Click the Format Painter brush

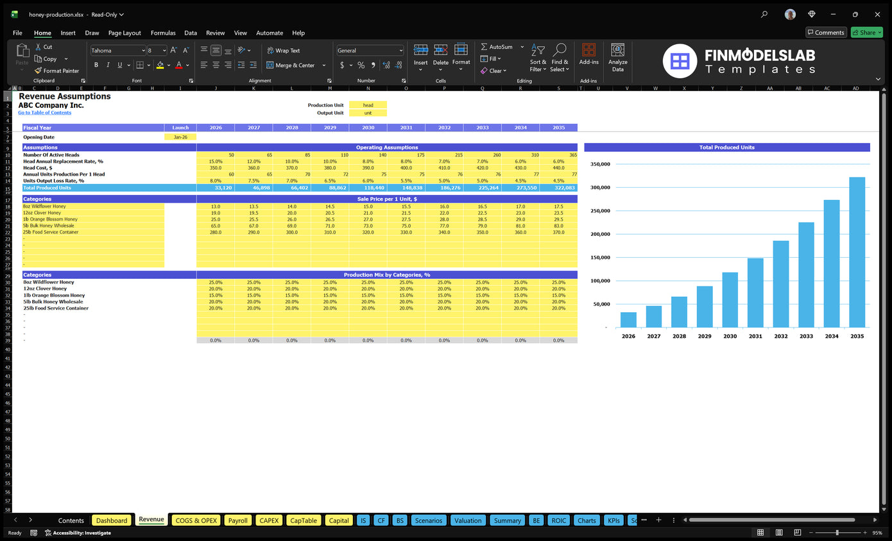coord(38,71)
